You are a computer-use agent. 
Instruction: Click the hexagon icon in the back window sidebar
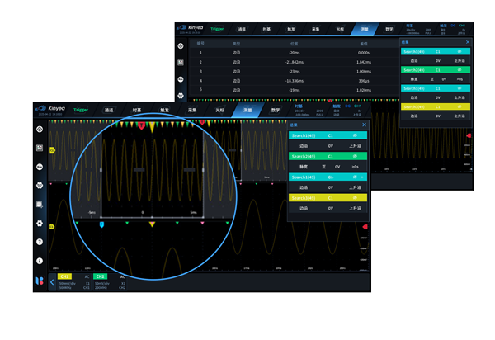[x=181, y=96]
